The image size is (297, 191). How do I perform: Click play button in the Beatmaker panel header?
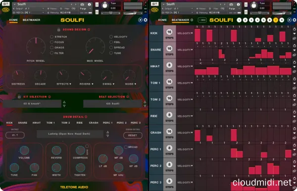coord(289,20)
